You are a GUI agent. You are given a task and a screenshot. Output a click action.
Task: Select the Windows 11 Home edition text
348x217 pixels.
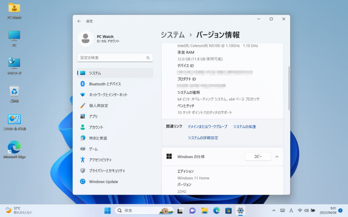click(193, 178)
